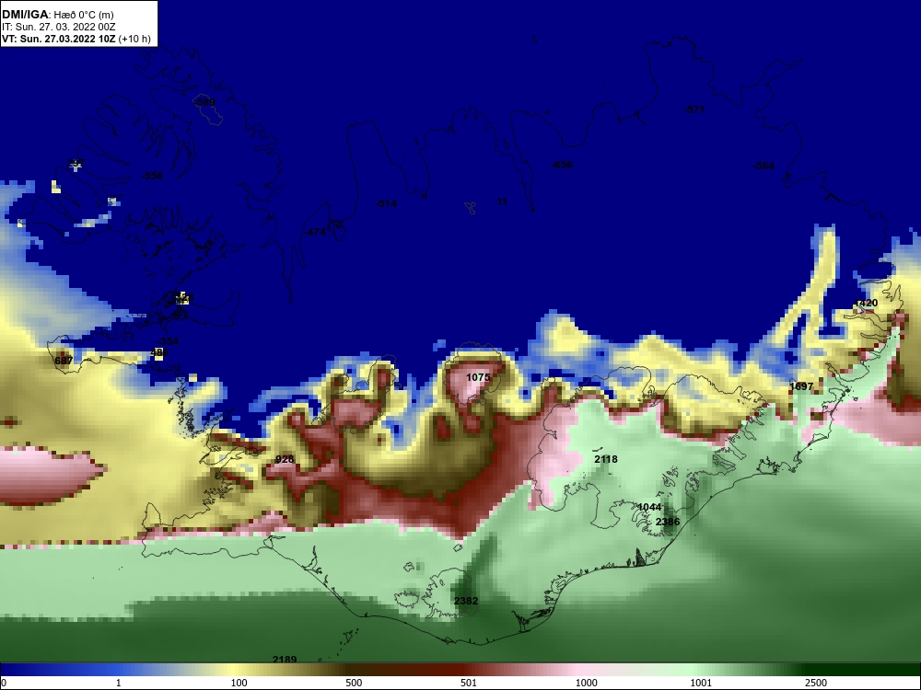Click the map value 1420
This screenshot has height=690, width=921.
[866, 303]
